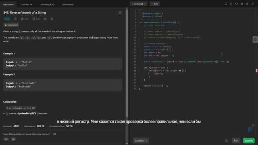Click the scrollbar down arrow in description panel
Viewport: 258px width, 145px height.
pyautogui.click(x=127, y=143)
